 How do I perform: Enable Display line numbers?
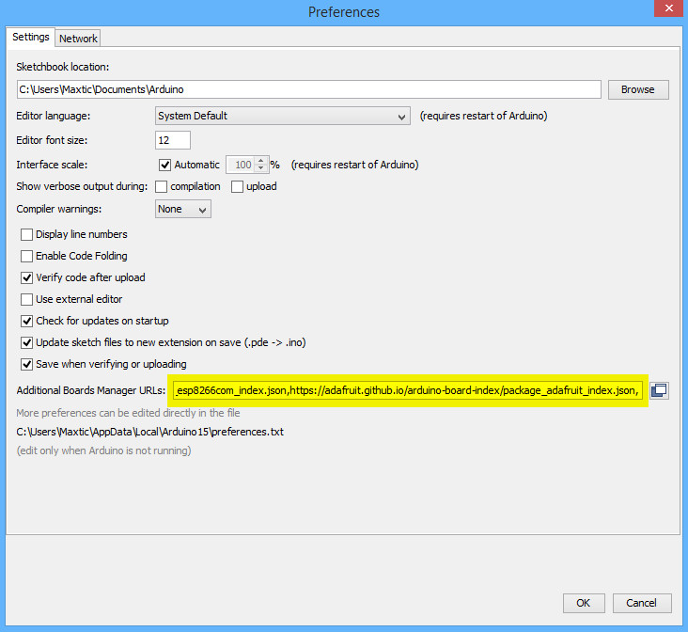point(26,234)
